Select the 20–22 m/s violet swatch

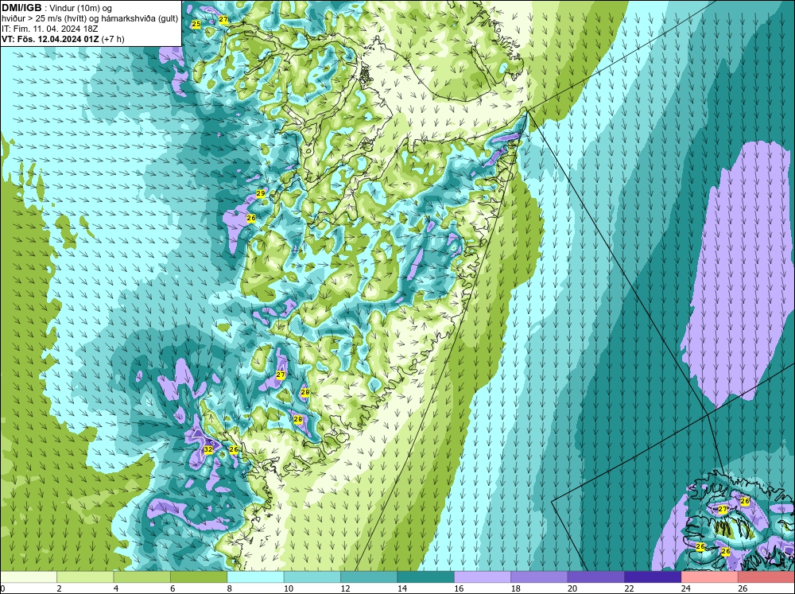[596, 577]
